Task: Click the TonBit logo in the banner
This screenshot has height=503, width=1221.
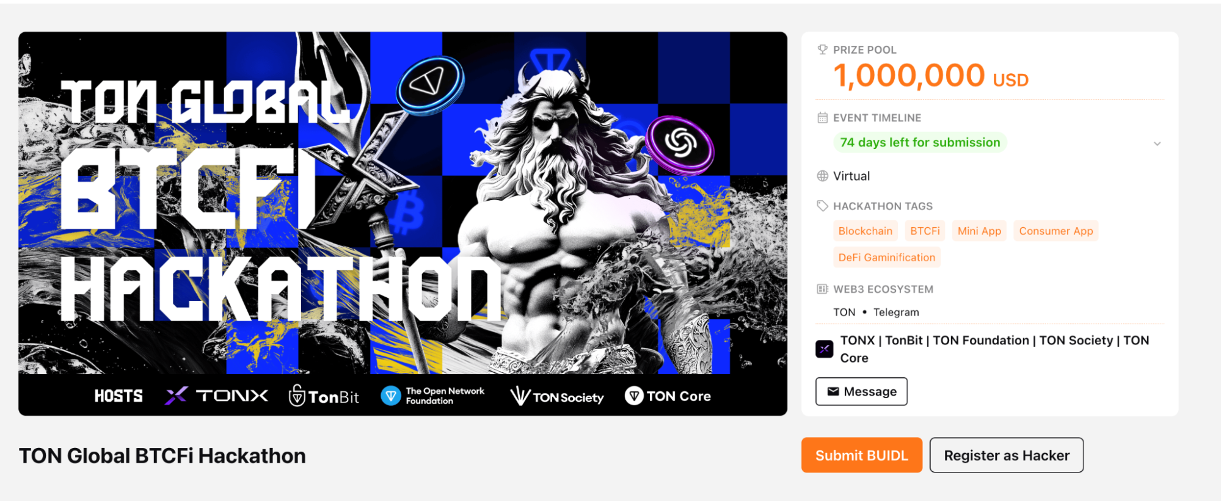Action: click(x=324, y=396)
